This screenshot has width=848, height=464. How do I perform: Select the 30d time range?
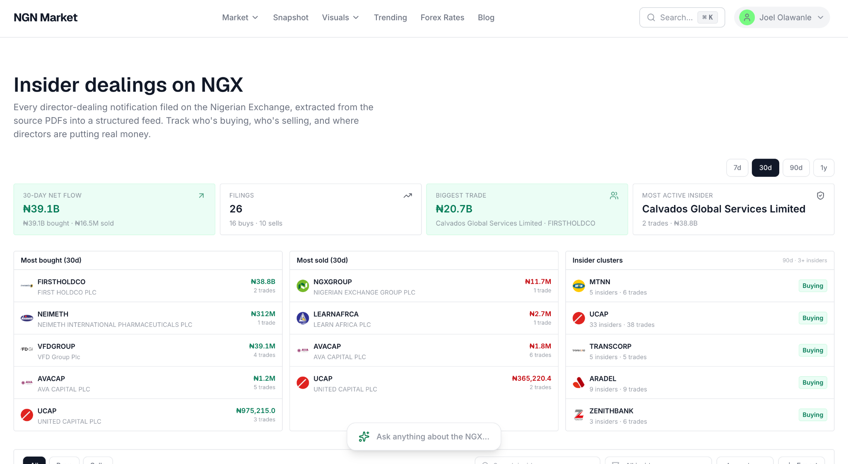[765, 168]
